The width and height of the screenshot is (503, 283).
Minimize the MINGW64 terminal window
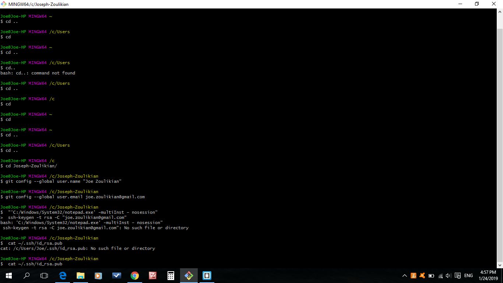click(x=460, y=4)
